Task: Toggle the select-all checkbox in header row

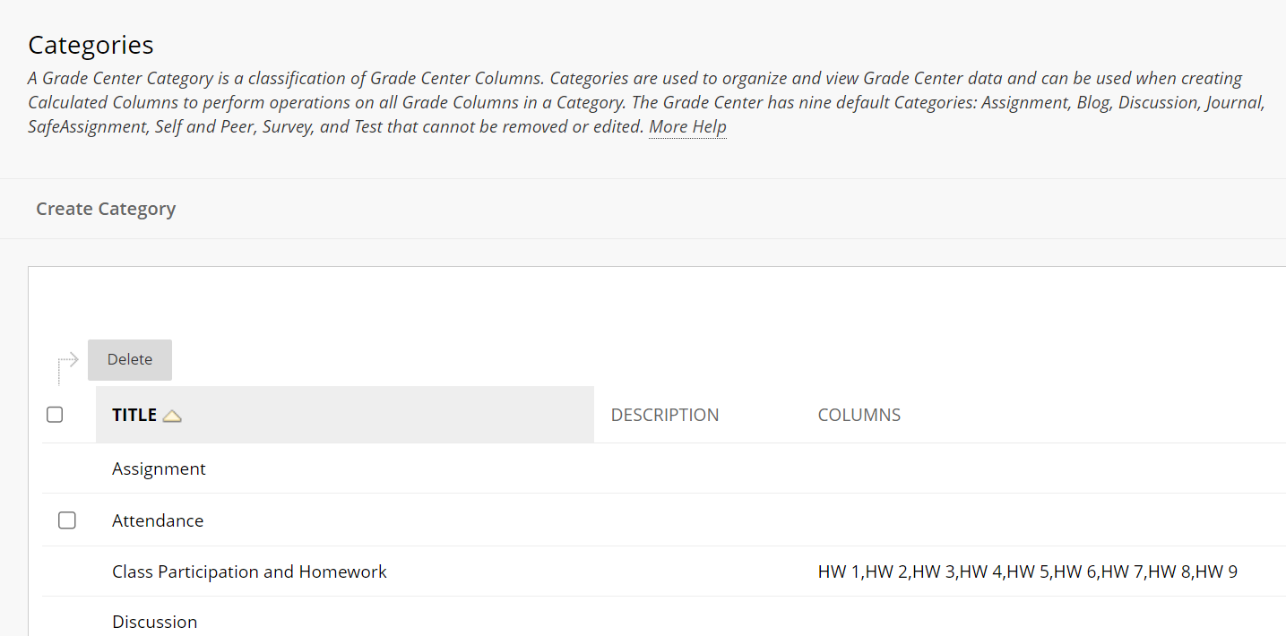Action: pos(55,415)
